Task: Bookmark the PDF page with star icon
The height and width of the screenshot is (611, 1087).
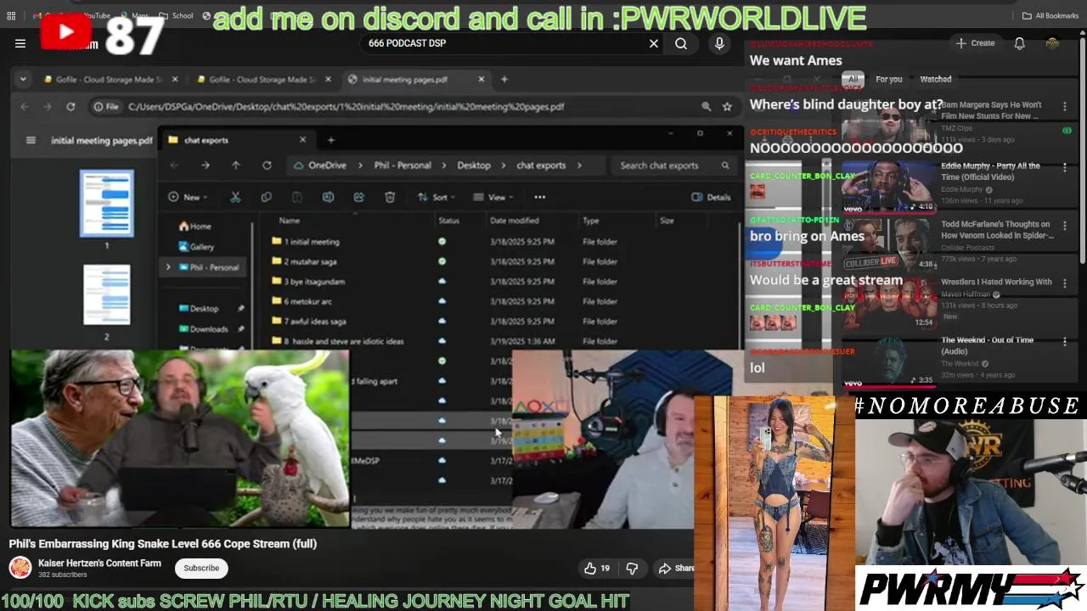Action: tap(727, 107)
